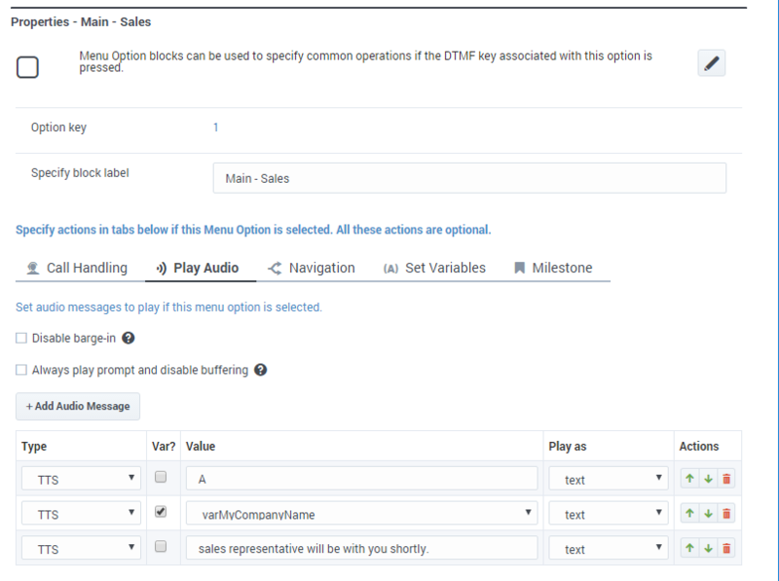Click the Specify block label text field
This screenshot has width=779, height=581.
point(469,178)
